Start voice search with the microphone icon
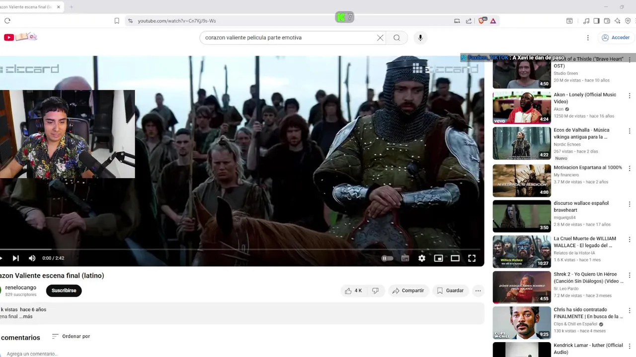The height and width of the screenshot is (357, 636). click(x=420, y=38)
